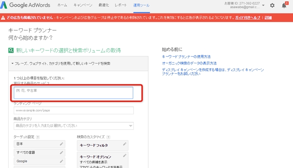293x168 pixels.
Task: Go to the 最適化 tab
Action: click(104, 5)
